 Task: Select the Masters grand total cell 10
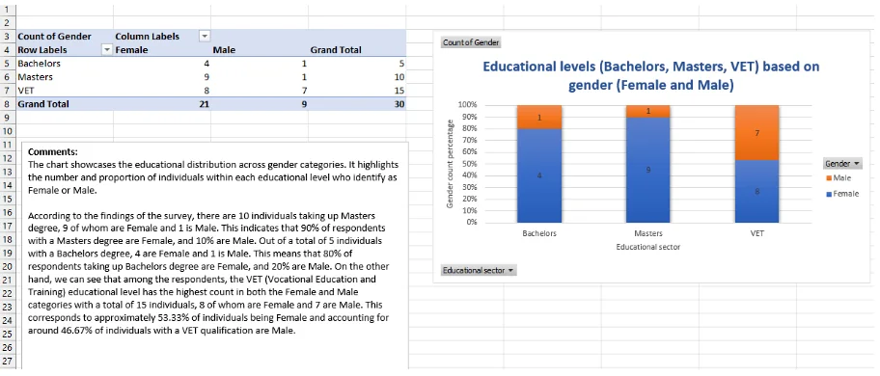tap(357, 77)
